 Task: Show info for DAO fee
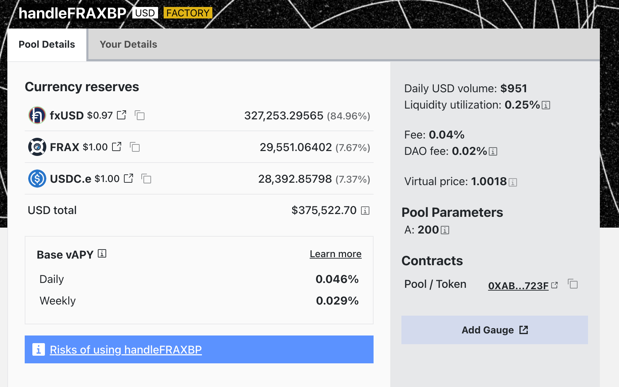pyautogui.click(x=493, y=151)
